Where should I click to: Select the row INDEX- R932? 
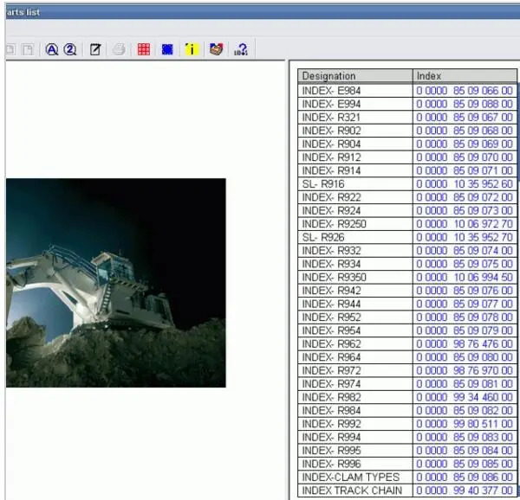tap(407, 251)
